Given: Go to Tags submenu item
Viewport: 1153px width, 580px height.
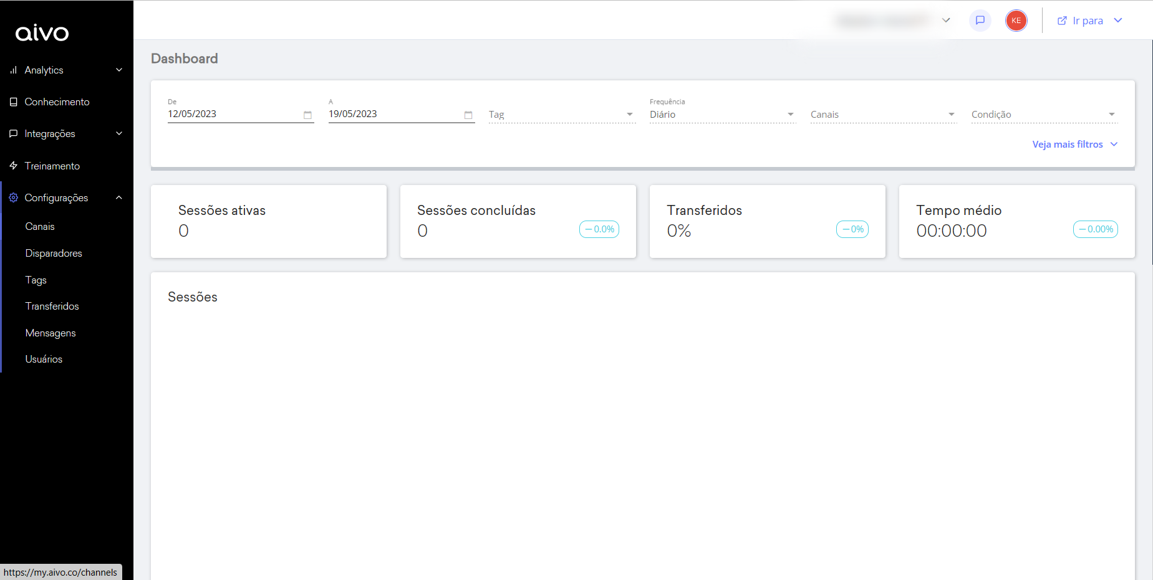Looking at the screenshot, I should [36, 280].
